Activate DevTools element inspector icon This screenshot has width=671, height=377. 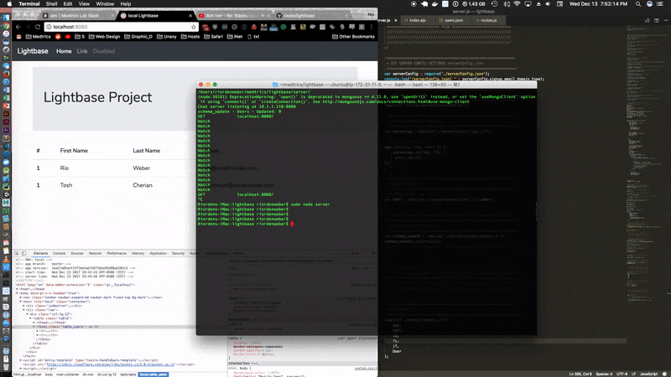17,254
